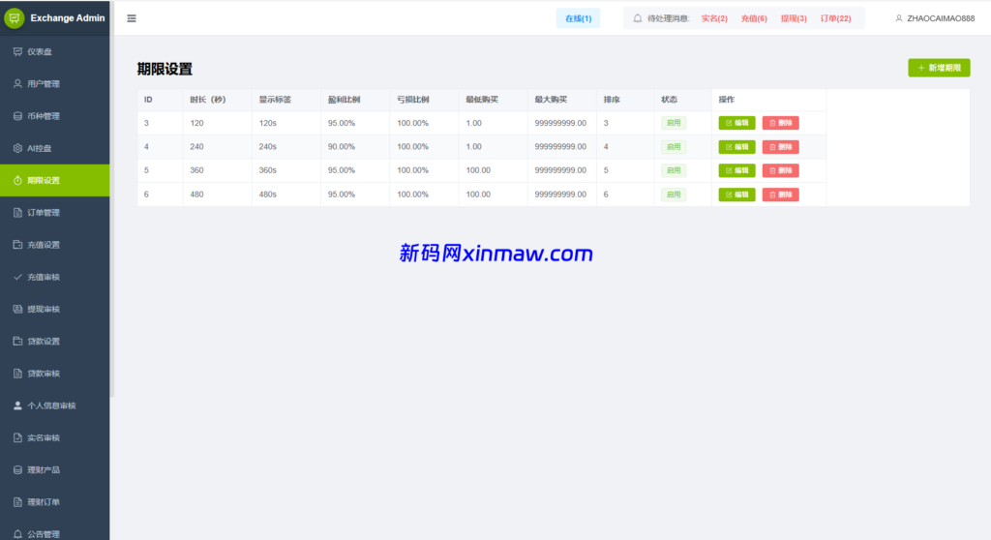The image size is (991, 540).
Task: Open AI控盘 in the sidebar
Action: [x=55, y=148]
